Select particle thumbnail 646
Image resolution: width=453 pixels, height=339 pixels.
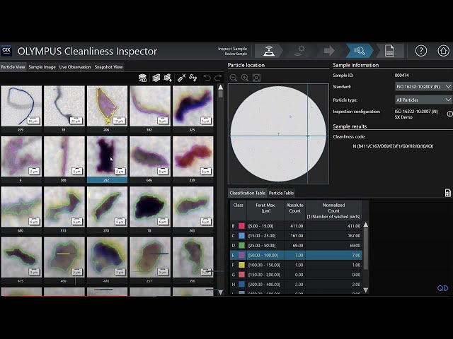150,156
